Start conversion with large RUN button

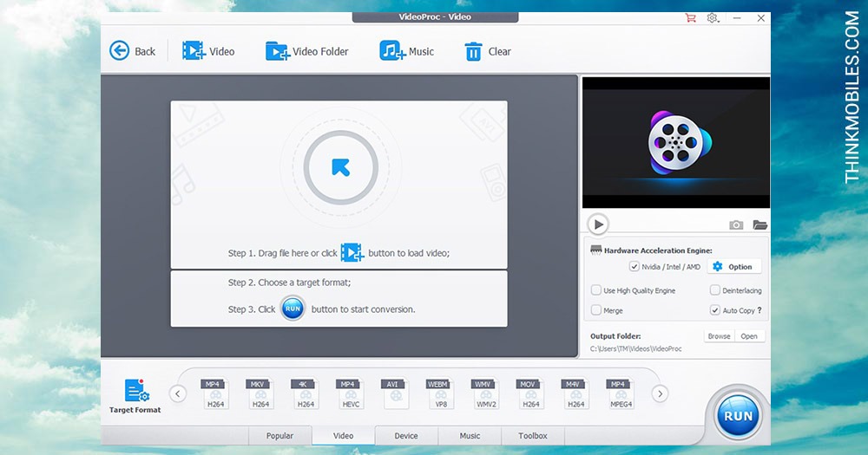tap(738, 416)
